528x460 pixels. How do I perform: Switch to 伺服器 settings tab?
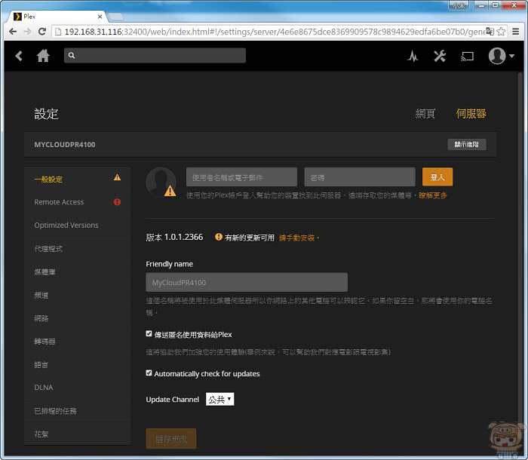pos(471,114)
